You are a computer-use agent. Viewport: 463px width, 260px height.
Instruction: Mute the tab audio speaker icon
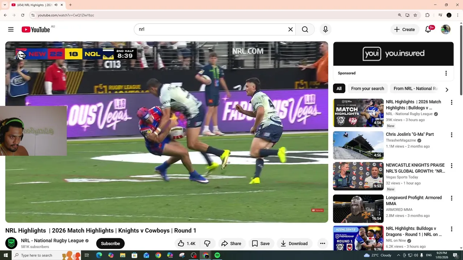coord(56,5)
